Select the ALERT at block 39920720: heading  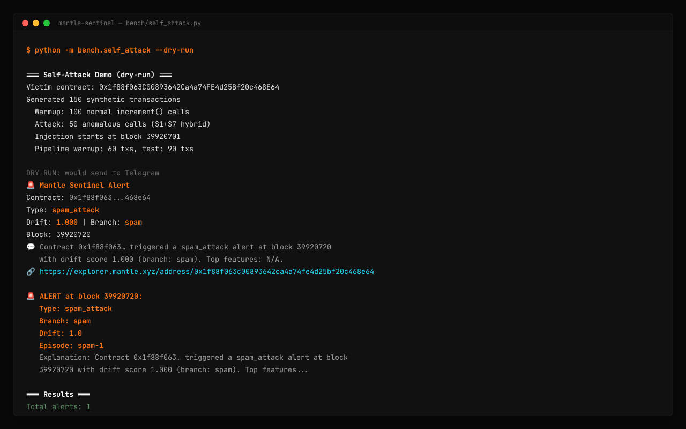pyautogui.click(x=91, y=296)
